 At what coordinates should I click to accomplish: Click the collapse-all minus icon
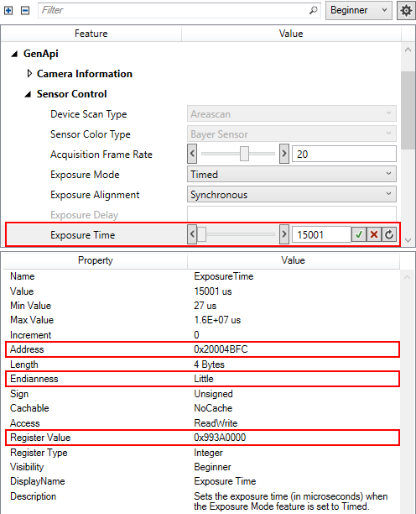coord(25,10)
